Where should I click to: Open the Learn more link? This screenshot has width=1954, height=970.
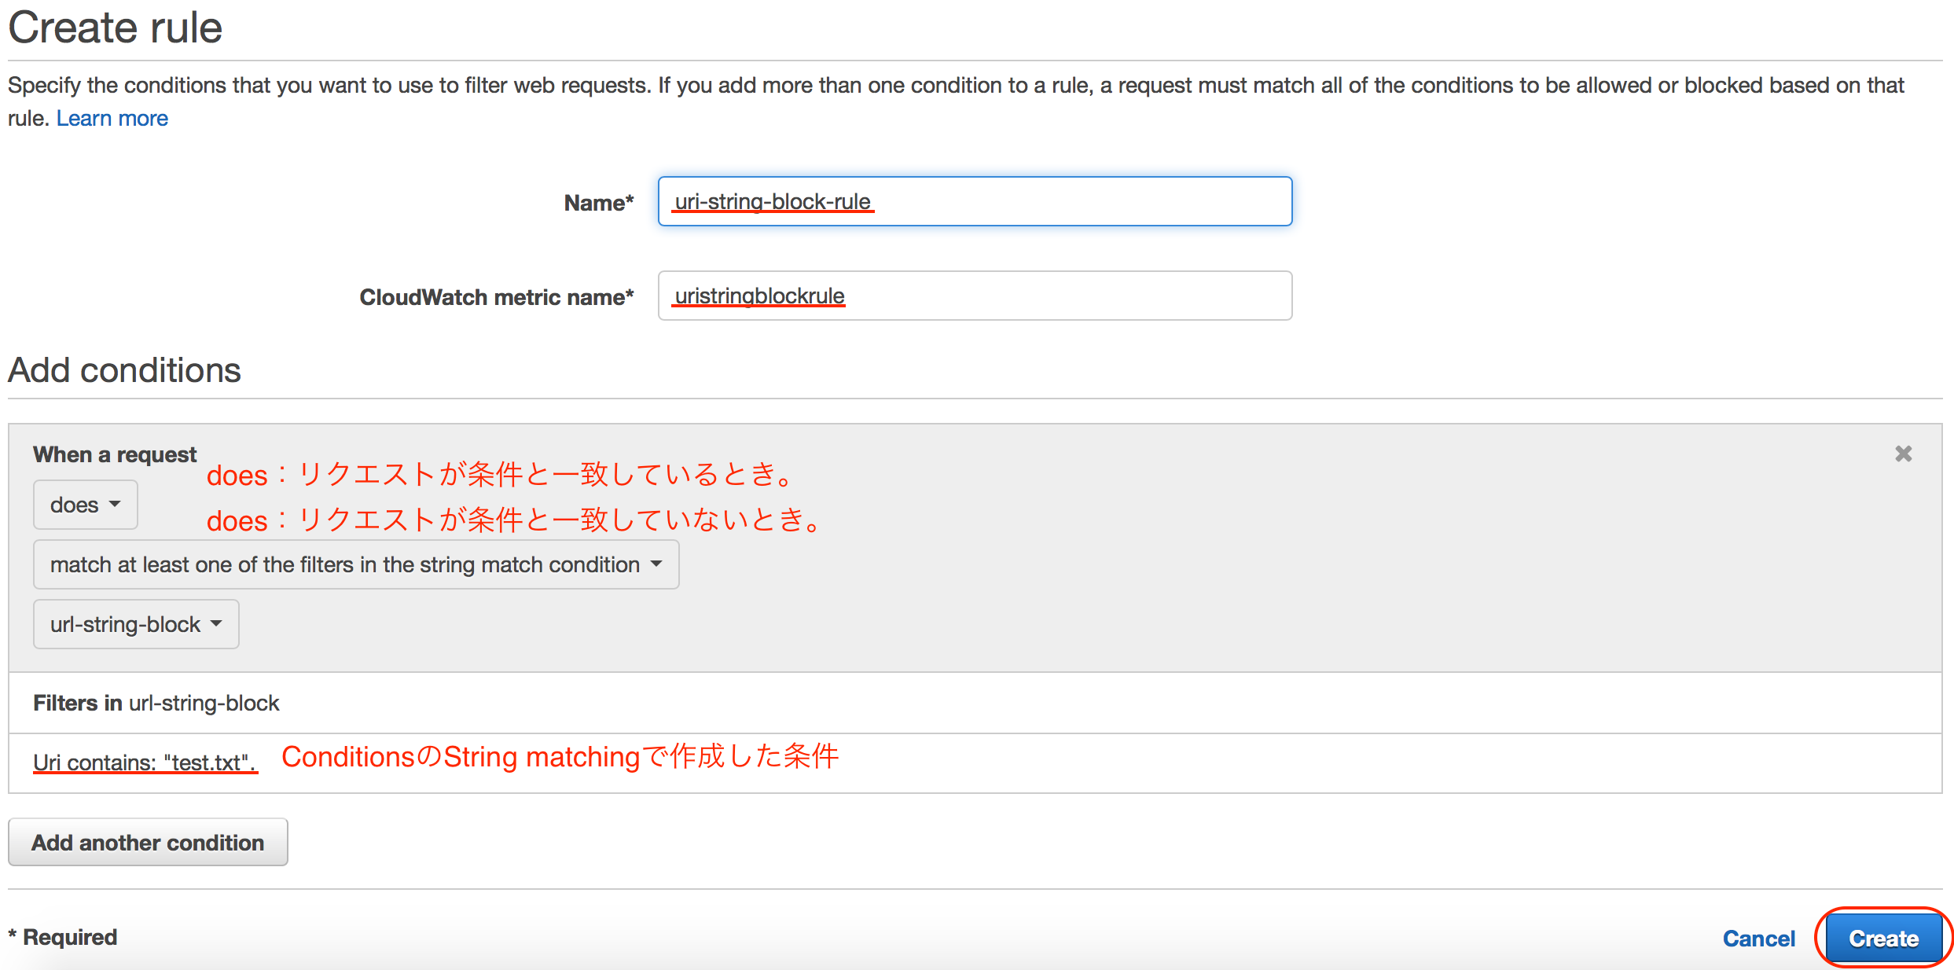[x=112, y=117]
